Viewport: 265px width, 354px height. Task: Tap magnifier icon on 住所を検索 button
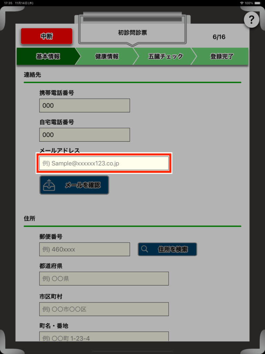145,249
